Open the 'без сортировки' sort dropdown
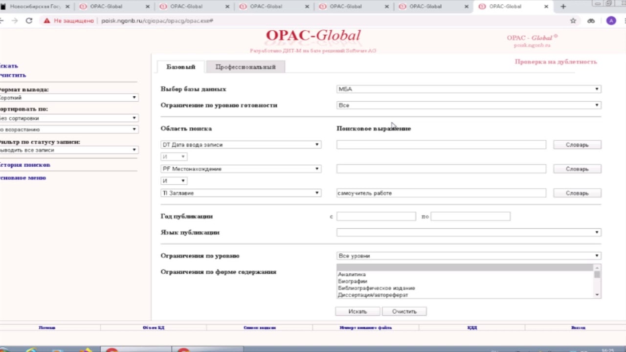626x352 pixels. click(68, 118)
